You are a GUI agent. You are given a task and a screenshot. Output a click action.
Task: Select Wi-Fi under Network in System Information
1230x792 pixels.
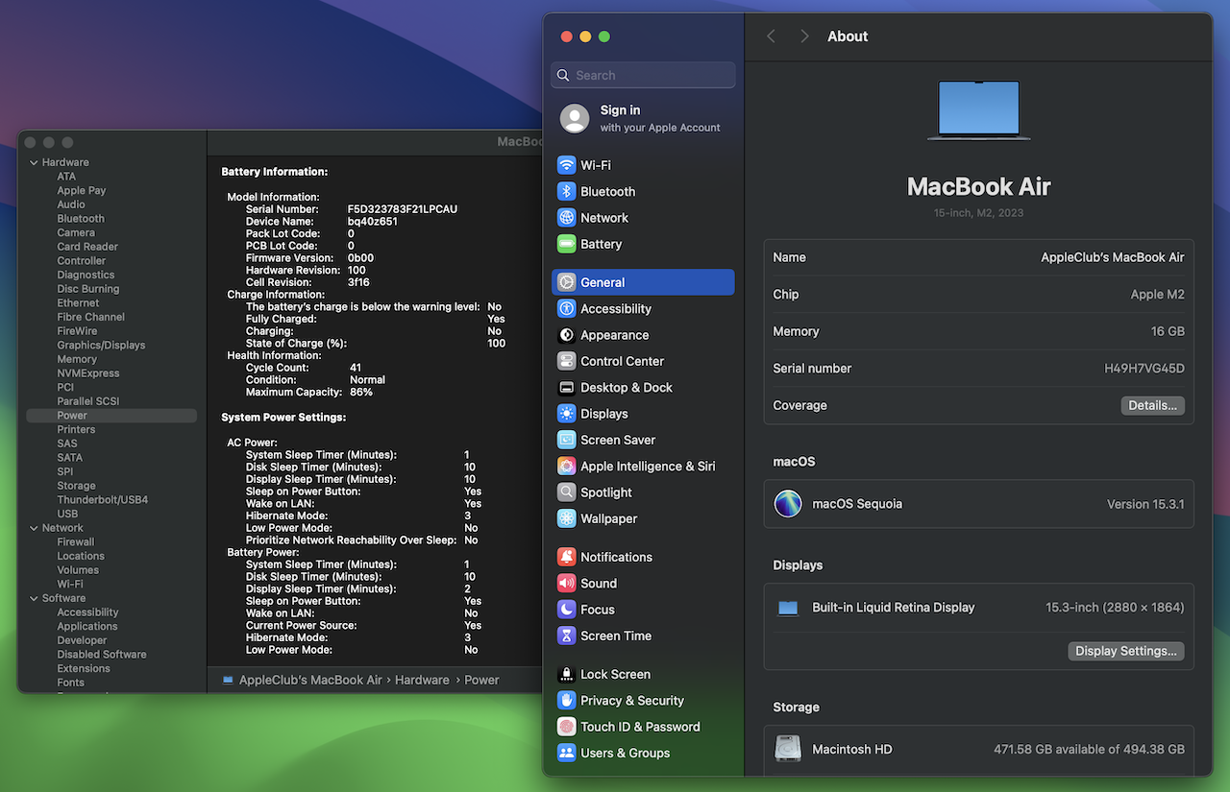click(70, 584)
